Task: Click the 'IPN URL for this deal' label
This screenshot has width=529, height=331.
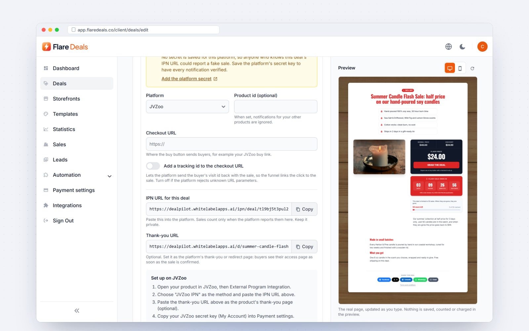Action: click(168, 198)
